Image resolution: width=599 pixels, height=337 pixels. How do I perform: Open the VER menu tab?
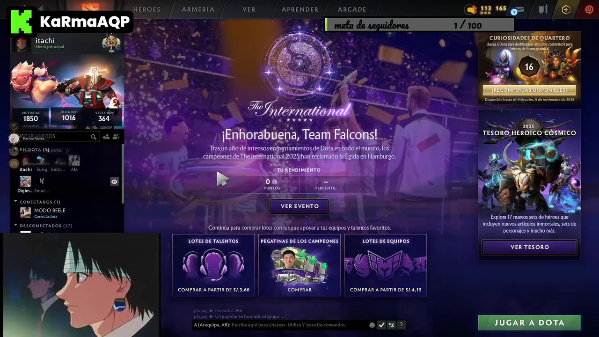(x=248, y=9)
